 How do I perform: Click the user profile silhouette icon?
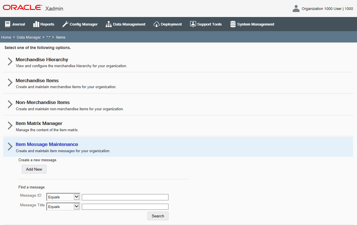(296, 9)
